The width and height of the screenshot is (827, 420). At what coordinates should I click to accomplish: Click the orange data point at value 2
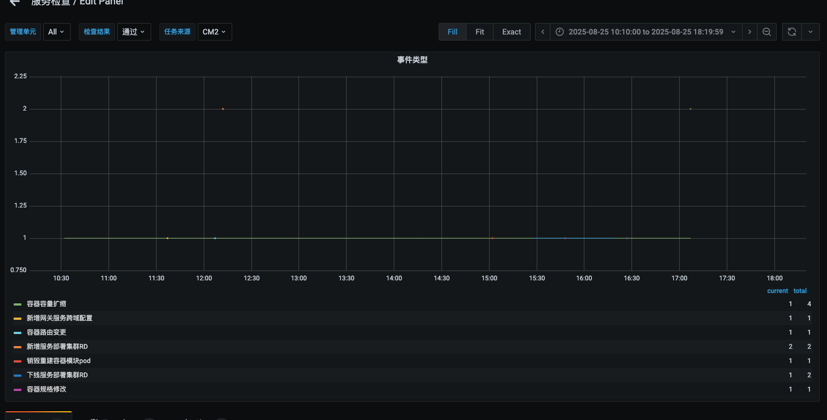click(223, 109)
